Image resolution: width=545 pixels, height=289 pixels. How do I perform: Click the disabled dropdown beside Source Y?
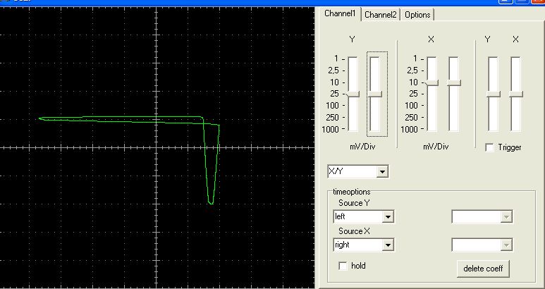tap(482, 217)
